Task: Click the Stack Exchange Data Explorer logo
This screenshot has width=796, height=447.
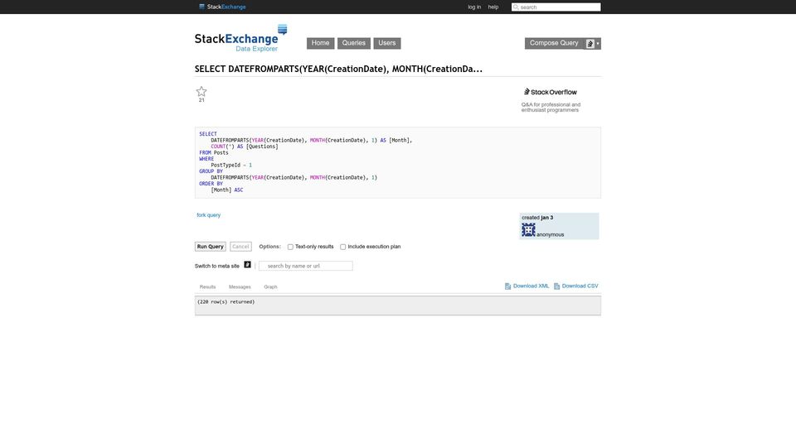Action: coord(241,39)
